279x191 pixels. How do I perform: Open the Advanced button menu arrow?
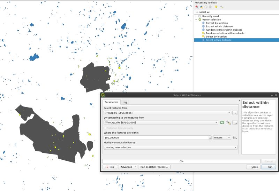135,167
